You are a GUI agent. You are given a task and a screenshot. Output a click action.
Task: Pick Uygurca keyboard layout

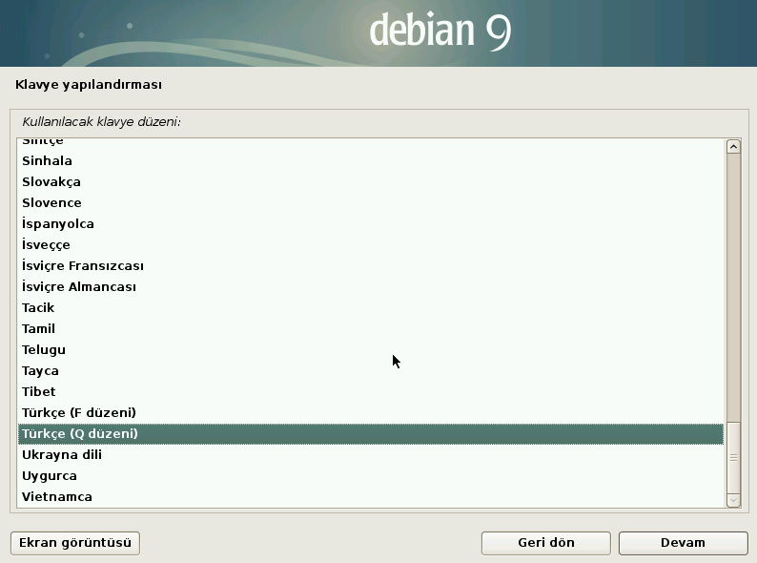click(x=371, y=476)
